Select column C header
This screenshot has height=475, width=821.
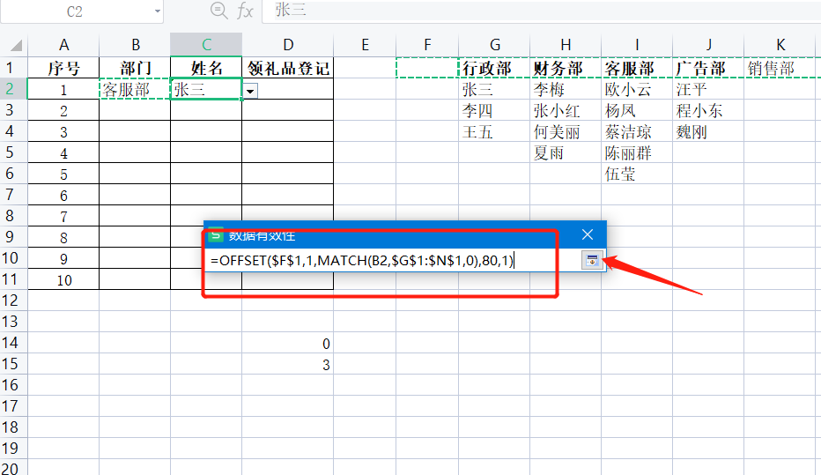pos(206,45)
